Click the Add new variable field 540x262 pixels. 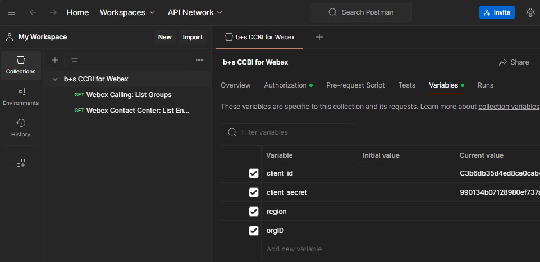pyautogui.click(x=309, y=249)
